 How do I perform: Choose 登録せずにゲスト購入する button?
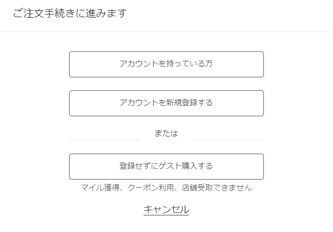click(166, 166)
